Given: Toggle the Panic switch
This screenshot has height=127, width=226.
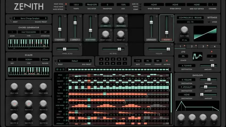Looking at the screenshot, I should coord(140,6).
